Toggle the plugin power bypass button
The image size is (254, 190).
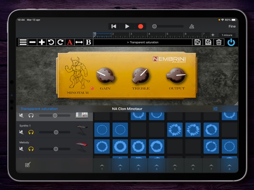pos(231,42)
